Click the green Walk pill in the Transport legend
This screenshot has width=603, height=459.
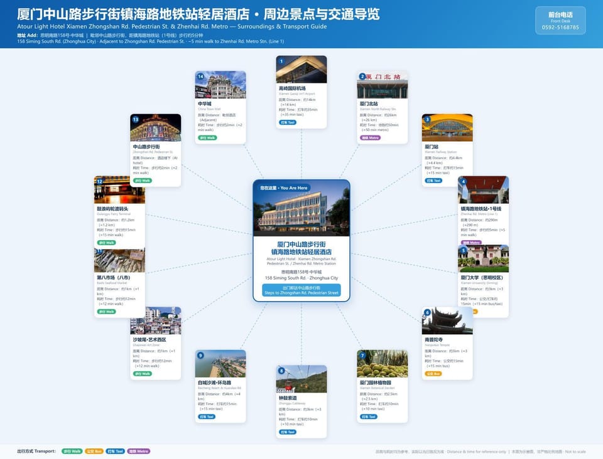[x=72, y=451]
